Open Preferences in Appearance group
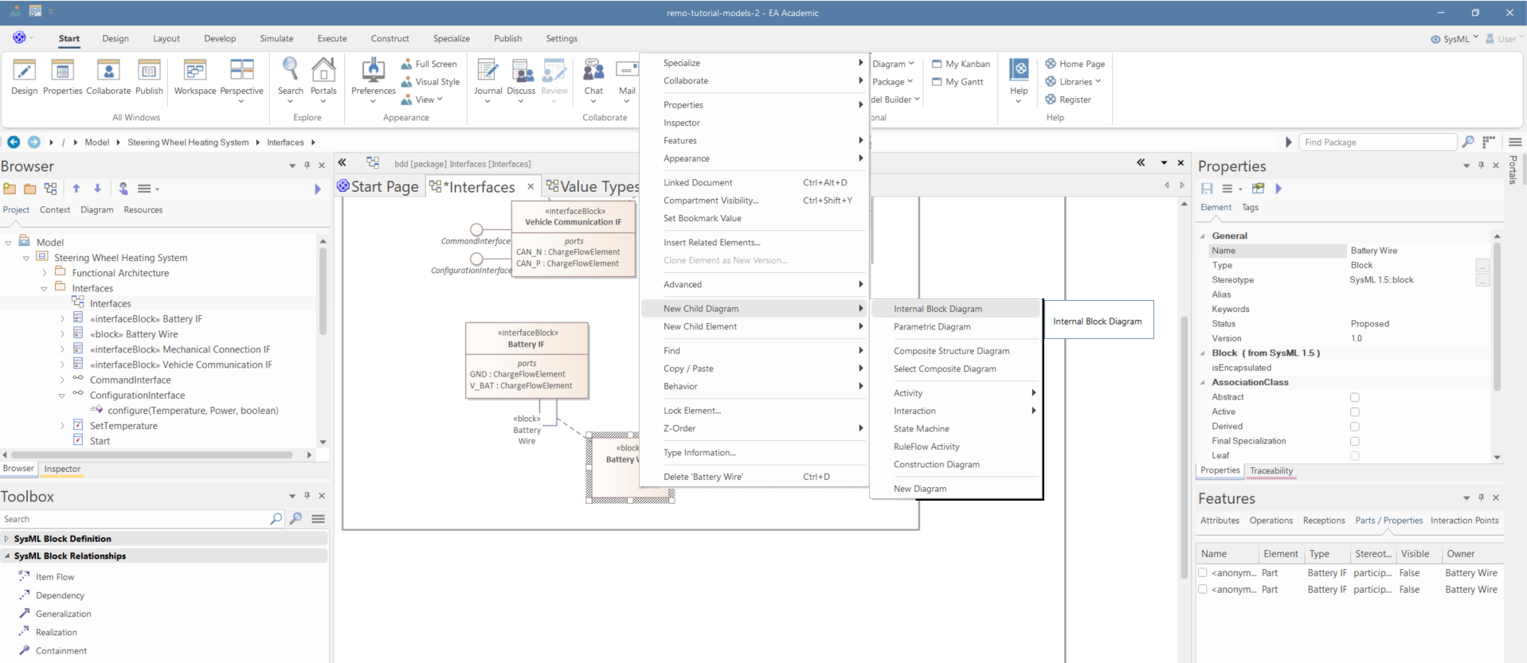This screenshot has height=663, width=1527. click(x=373, y=72)
